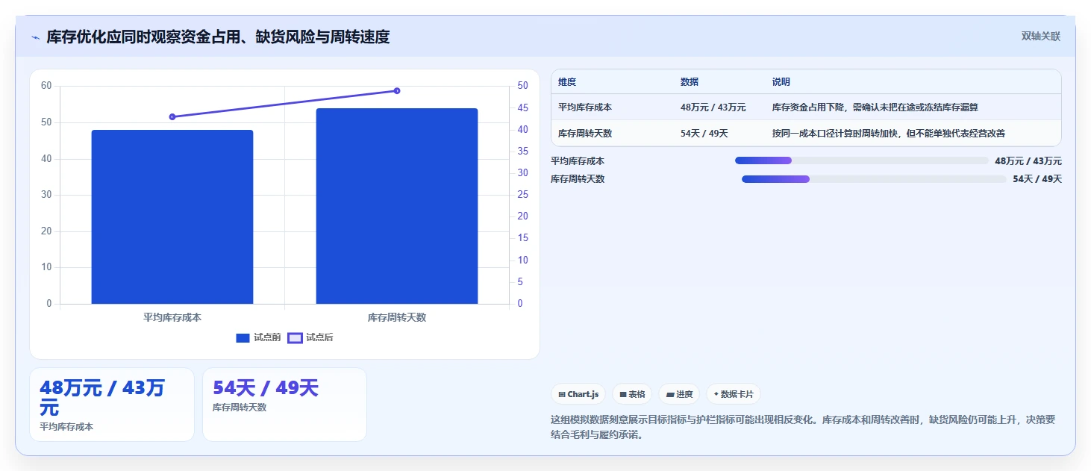Click the line point above 库存周转天数 bar
This screenshot has width=1091, height=471.
[397, 91]
